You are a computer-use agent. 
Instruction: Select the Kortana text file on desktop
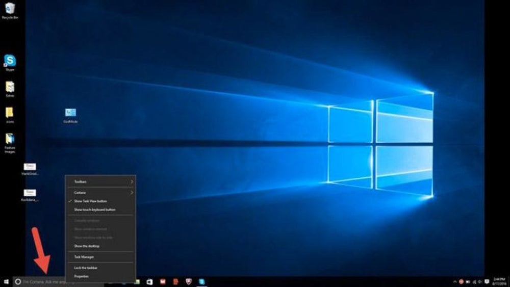pyautogui.click(x=30, y=195)
